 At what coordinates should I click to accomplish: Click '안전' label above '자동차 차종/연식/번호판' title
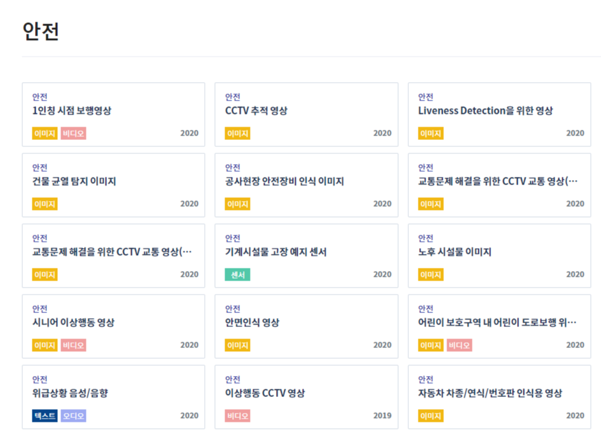[426, 379]
